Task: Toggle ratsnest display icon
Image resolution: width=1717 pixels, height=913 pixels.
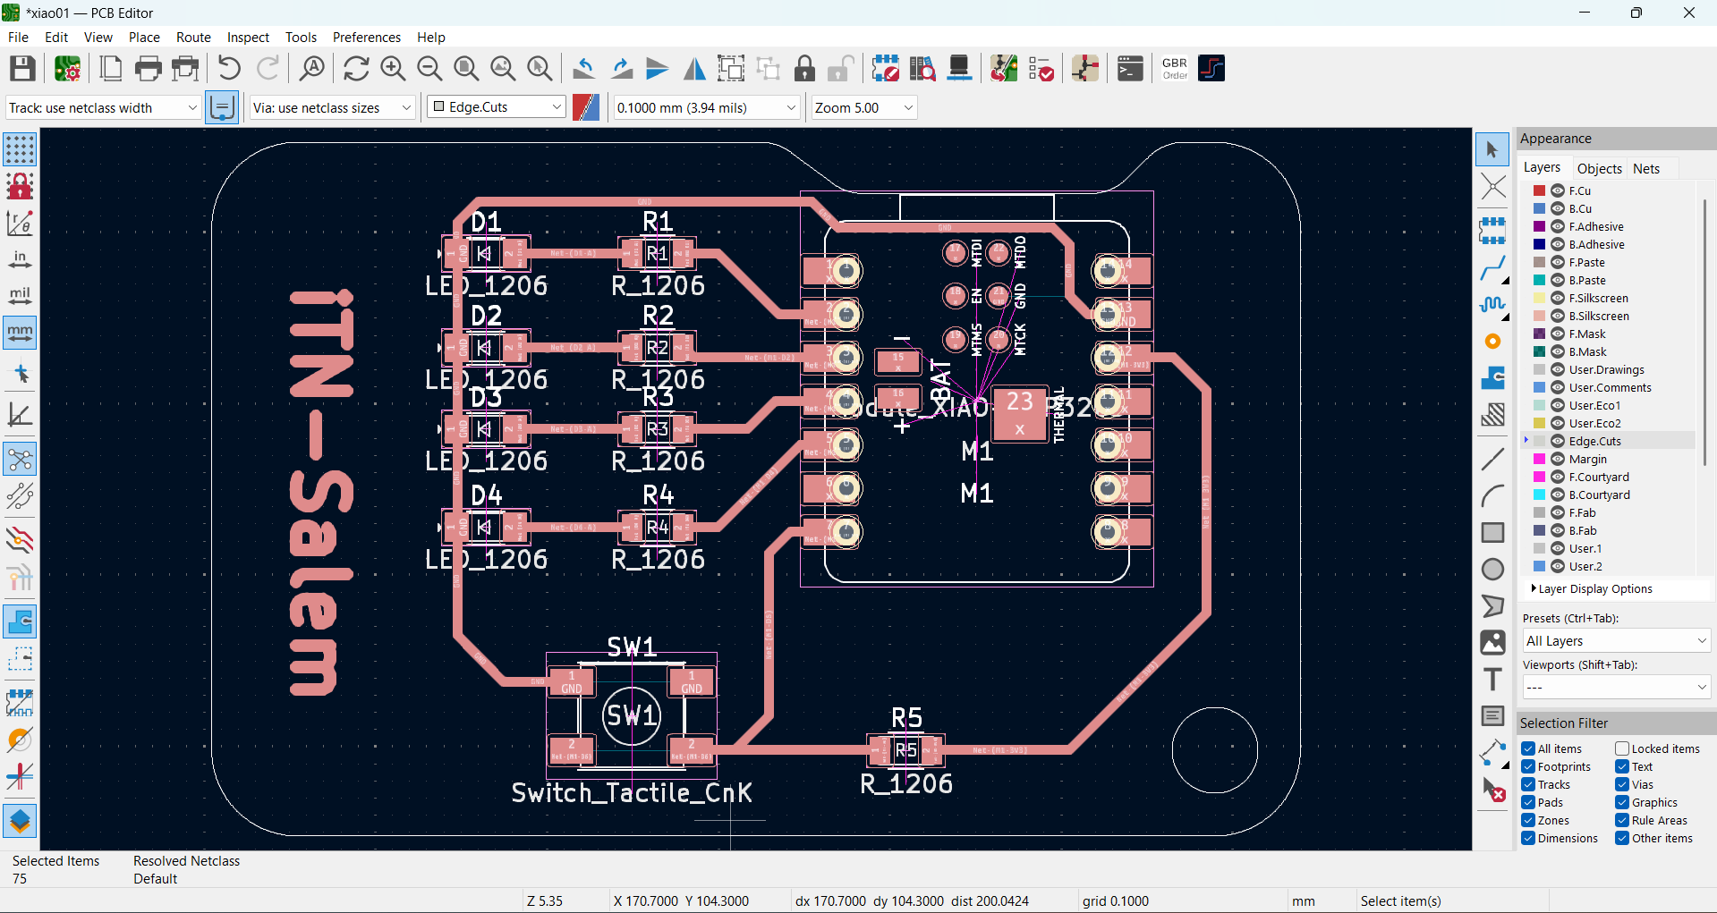Action: [x=20, y=460]
